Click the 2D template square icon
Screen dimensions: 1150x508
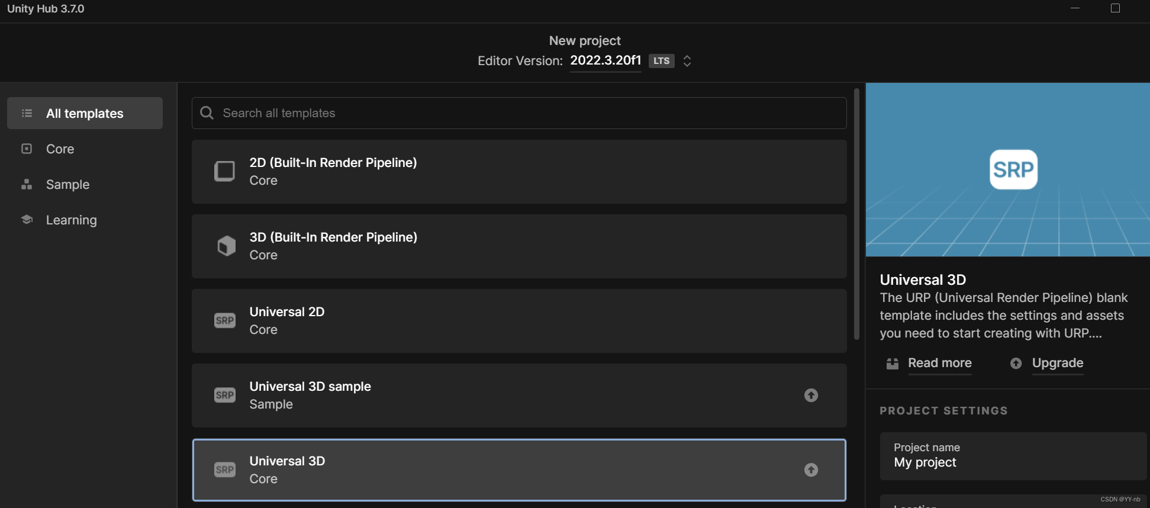224,171
